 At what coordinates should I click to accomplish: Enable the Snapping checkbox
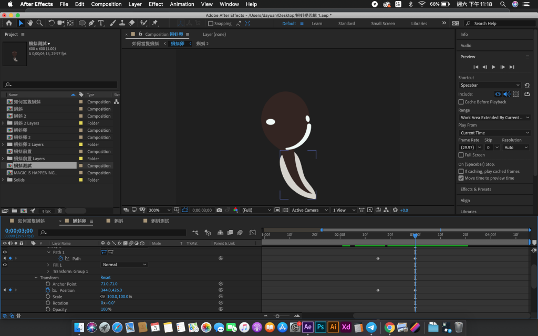(211, 24)
